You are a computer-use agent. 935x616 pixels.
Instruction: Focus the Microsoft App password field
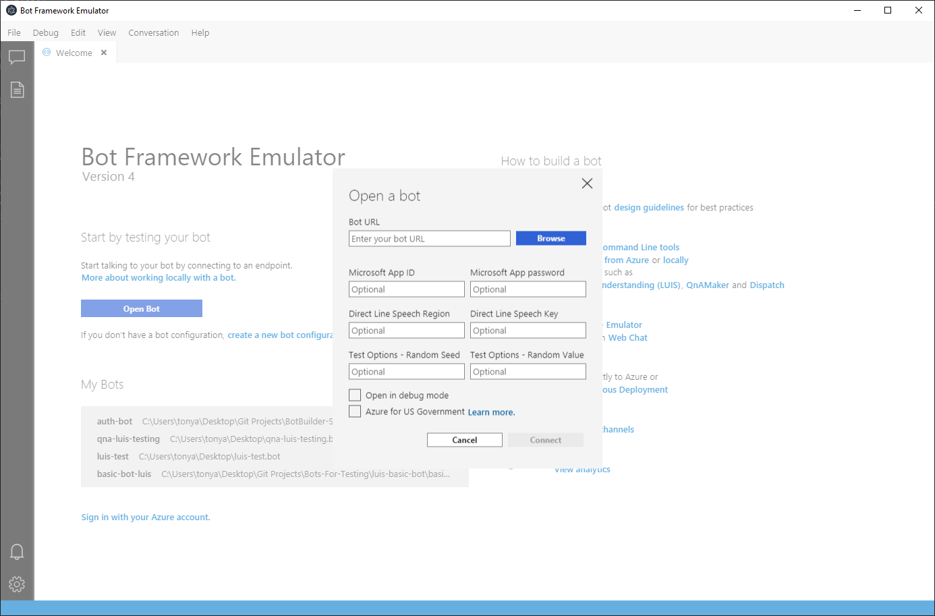[528, 289]
